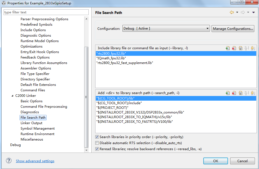Move search path entry down
Screen dimensions: 259x169
point(253,93)
